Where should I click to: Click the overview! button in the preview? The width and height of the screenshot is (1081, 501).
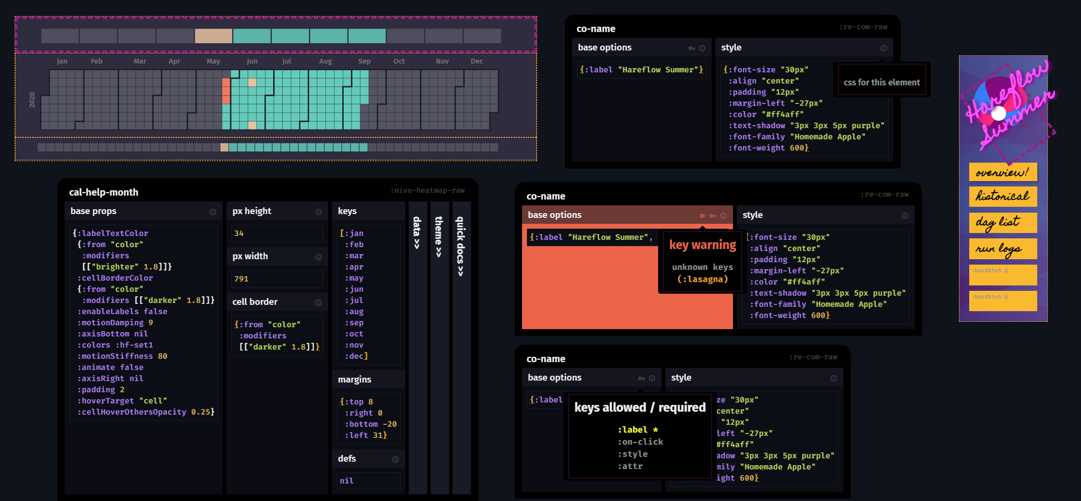click(1003, 172)
